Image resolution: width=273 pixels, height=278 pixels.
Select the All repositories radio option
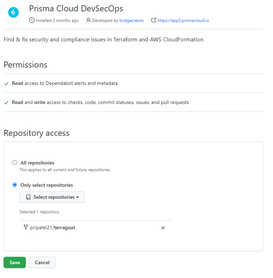(x=14, y=163)
